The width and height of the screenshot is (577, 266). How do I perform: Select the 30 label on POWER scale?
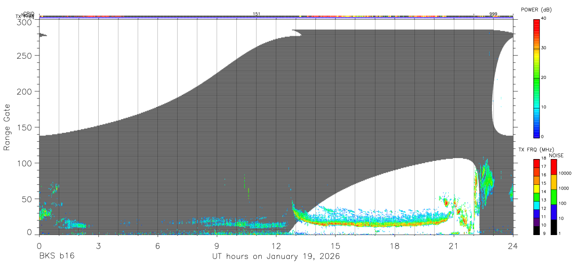544,48
